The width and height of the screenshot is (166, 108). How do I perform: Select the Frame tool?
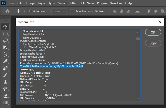pos(5,54)
